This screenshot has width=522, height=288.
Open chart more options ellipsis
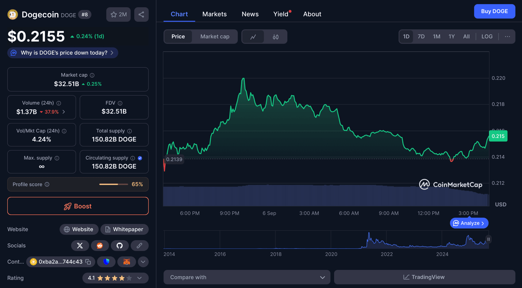[x=507, y=36]
